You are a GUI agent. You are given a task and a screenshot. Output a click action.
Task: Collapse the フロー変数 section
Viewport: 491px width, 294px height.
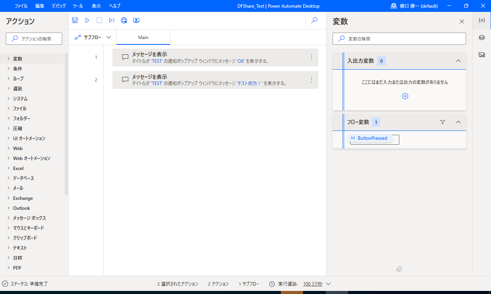458,122
